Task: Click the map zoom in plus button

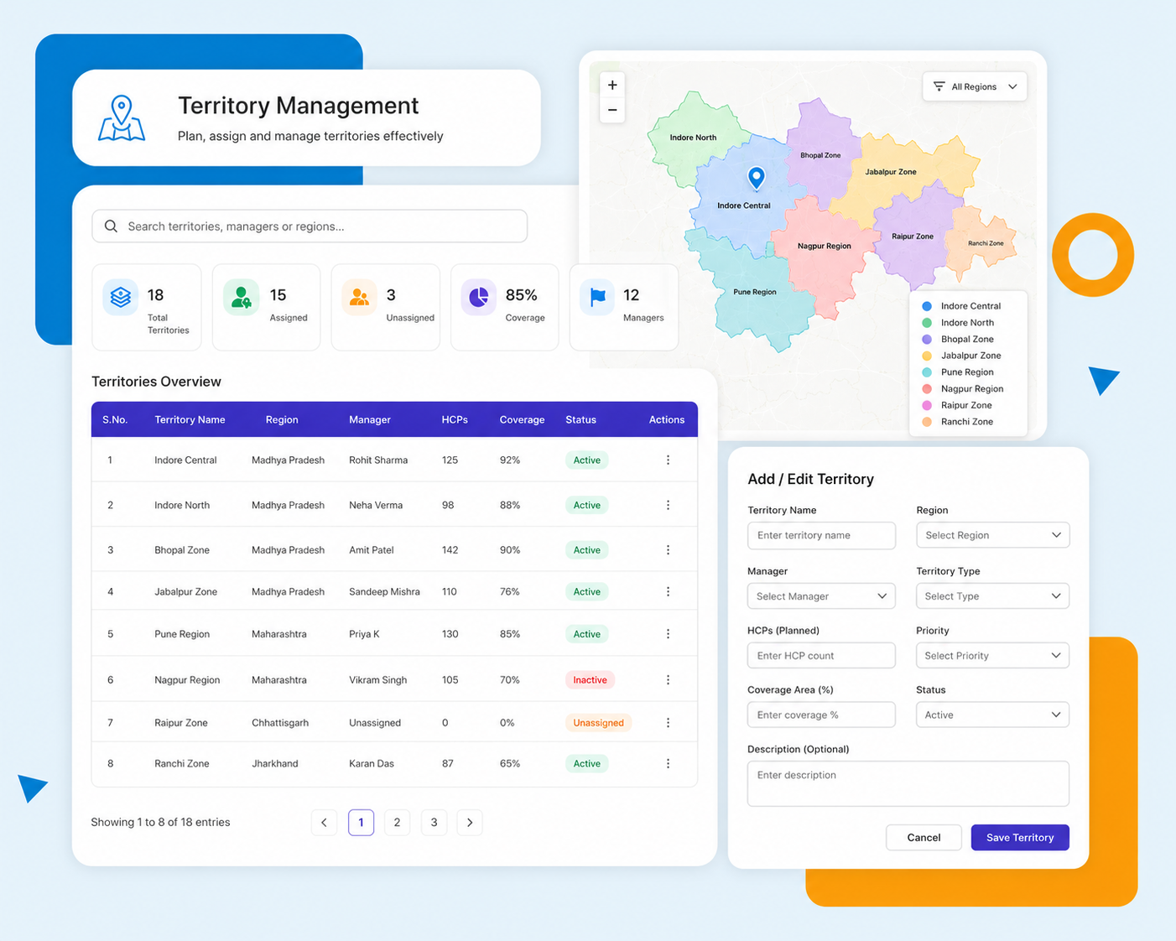Action: (612, 86)
